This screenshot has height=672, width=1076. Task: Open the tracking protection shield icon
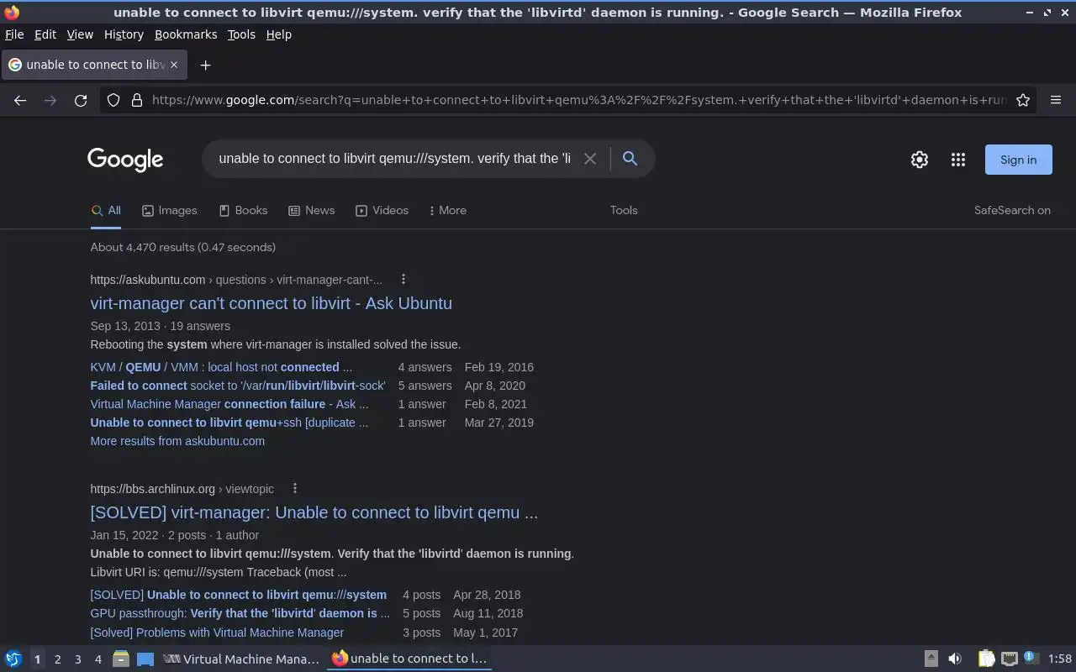(113, 100)
